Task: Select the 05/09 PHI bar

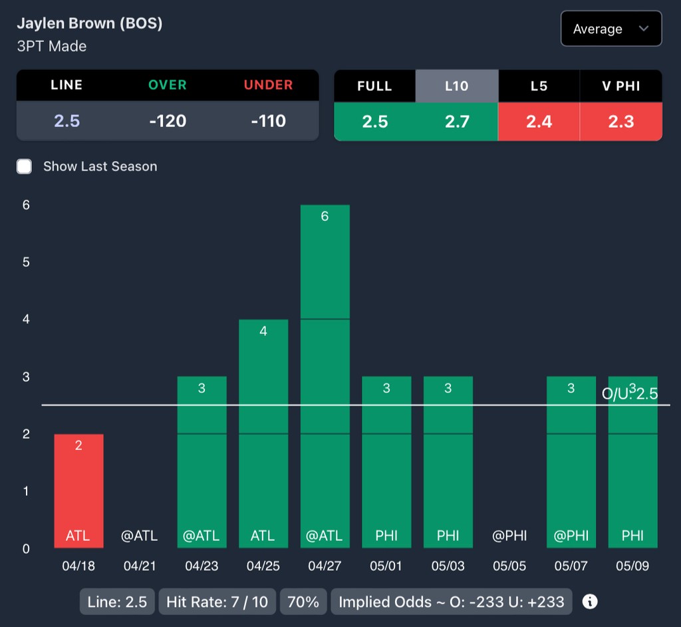Action: coord(633,462)
